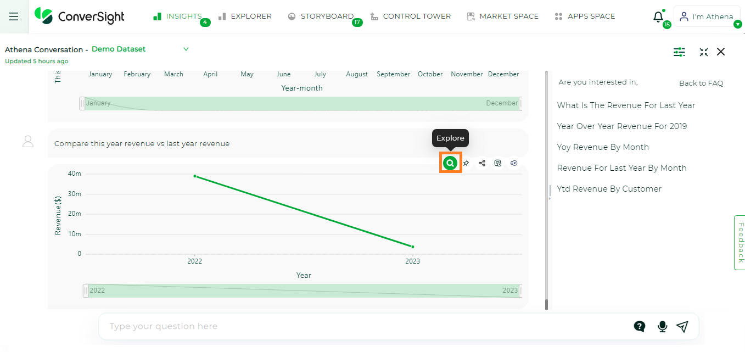Expand the Demo Dataset dropdown

(x=186, y=49)
